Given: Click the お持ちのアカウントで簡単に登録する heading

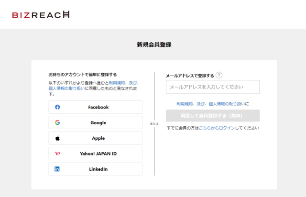Looking at the screenshot, I should coord(83,75).
